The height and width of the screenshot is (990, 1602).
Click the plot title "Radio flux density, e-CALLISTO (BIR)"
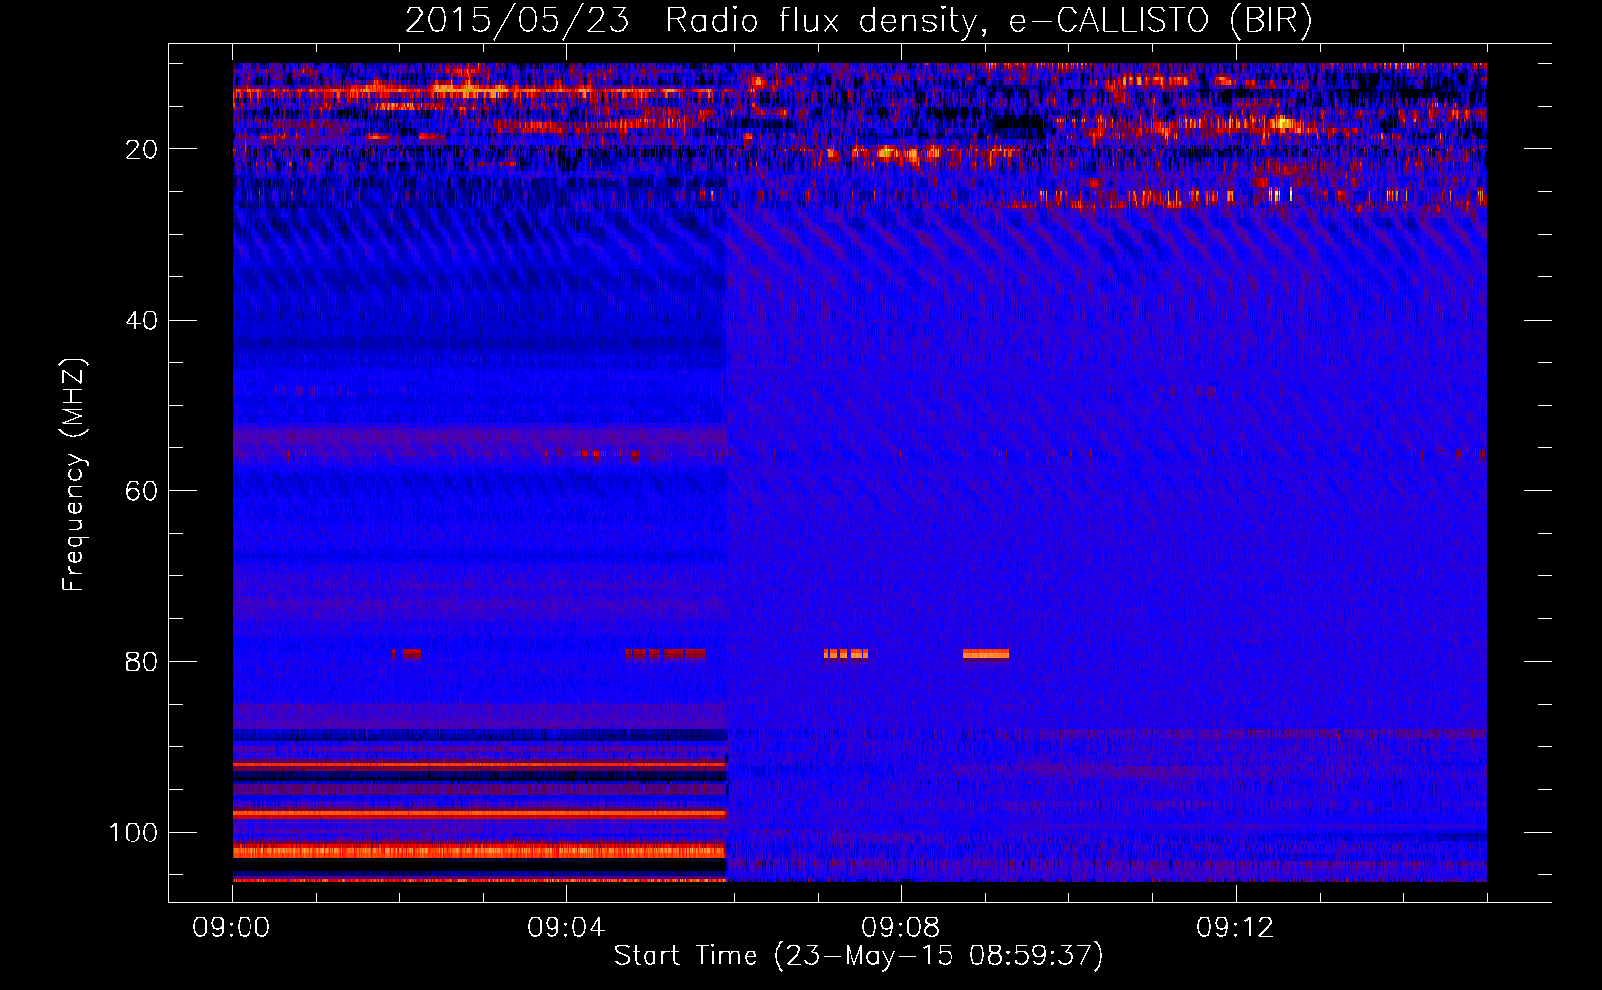point(988,20)
